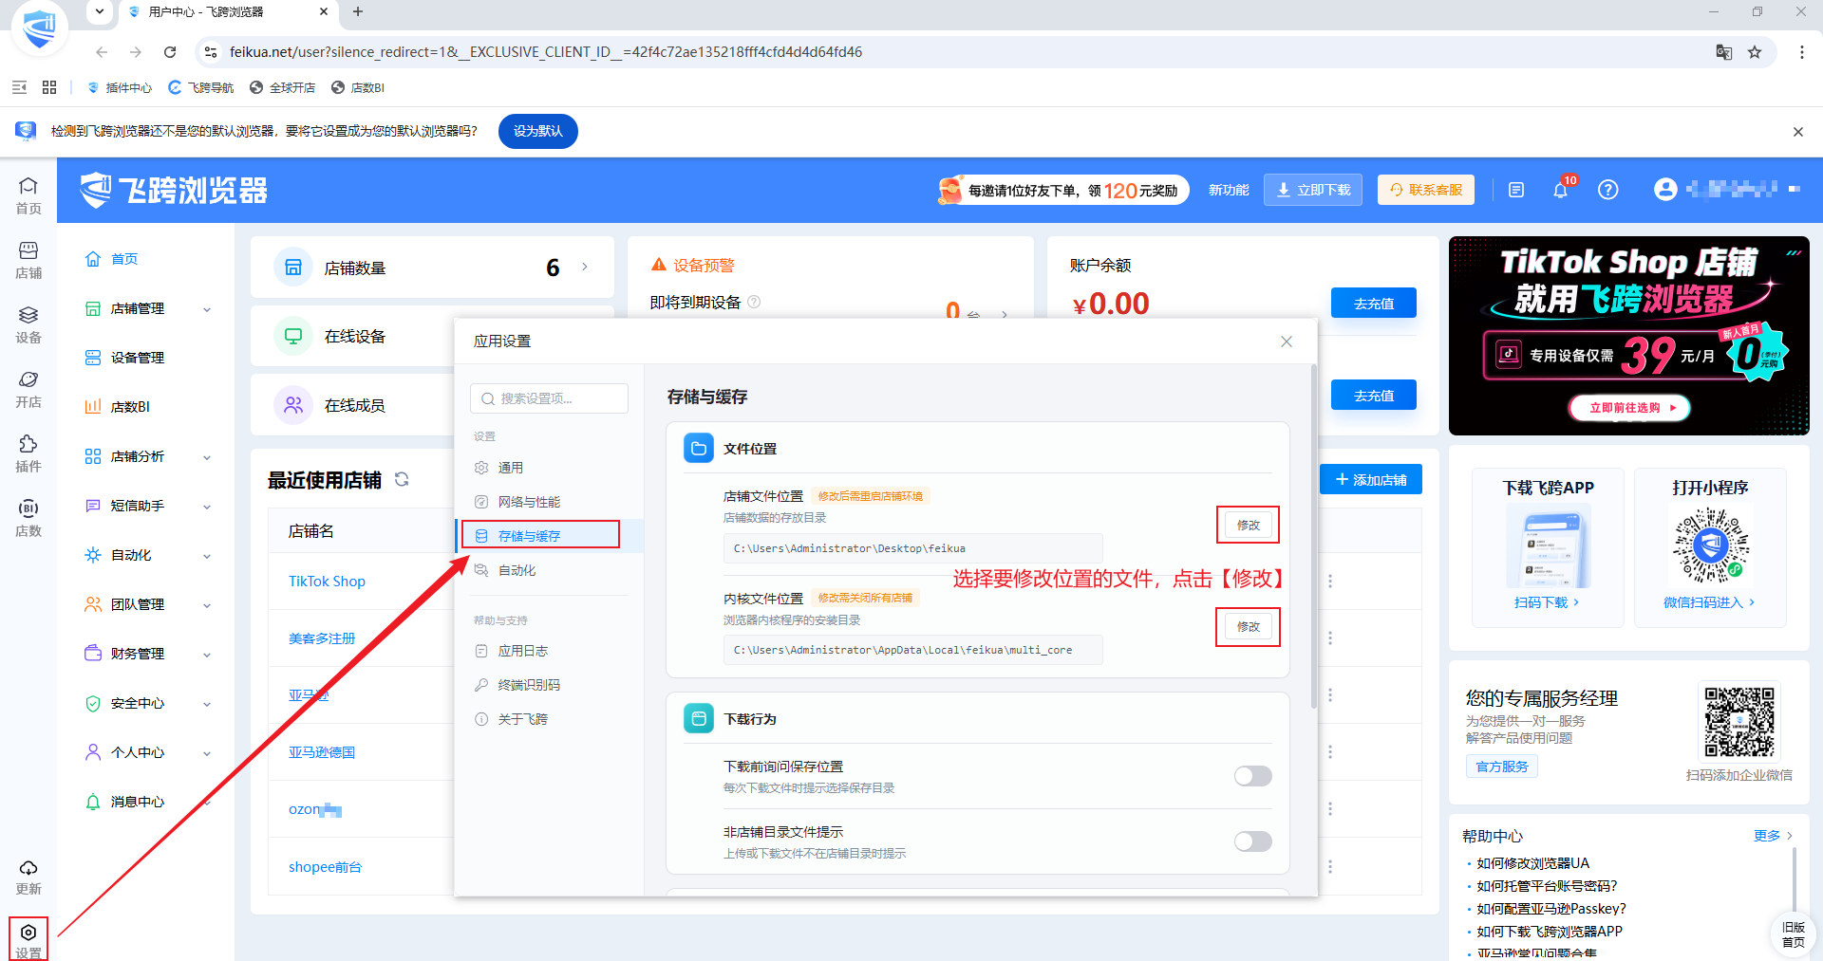Viewport: 1823px width, 961px height.
Task: Close the 应用设置 dialog
Action: (x=1287, y=342)
